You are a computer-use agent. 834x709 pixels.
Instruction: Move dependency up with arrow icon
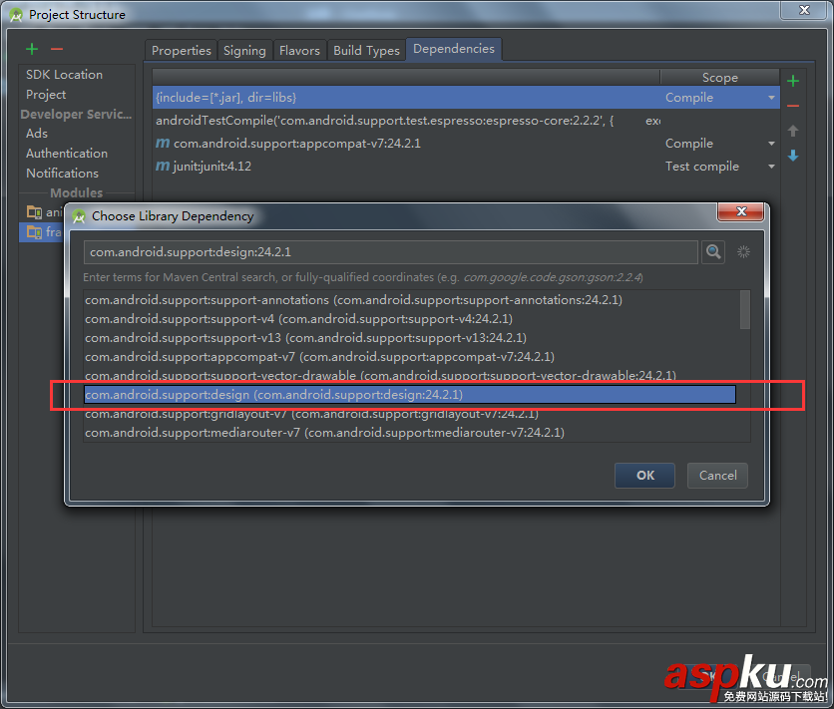(793, 131)
